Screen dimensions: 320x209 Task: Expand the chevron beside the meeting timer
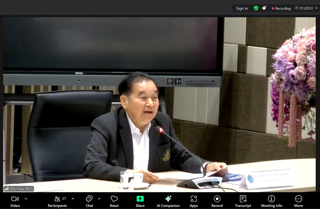[316, 8]
